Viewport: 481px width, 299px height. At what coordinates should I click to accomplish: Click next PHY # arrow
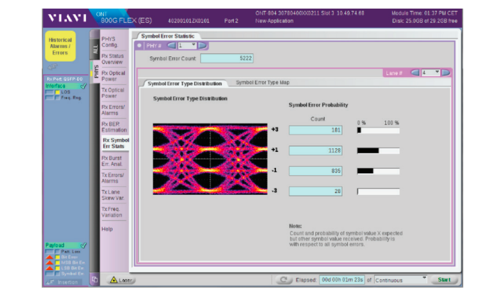(202, 45)
